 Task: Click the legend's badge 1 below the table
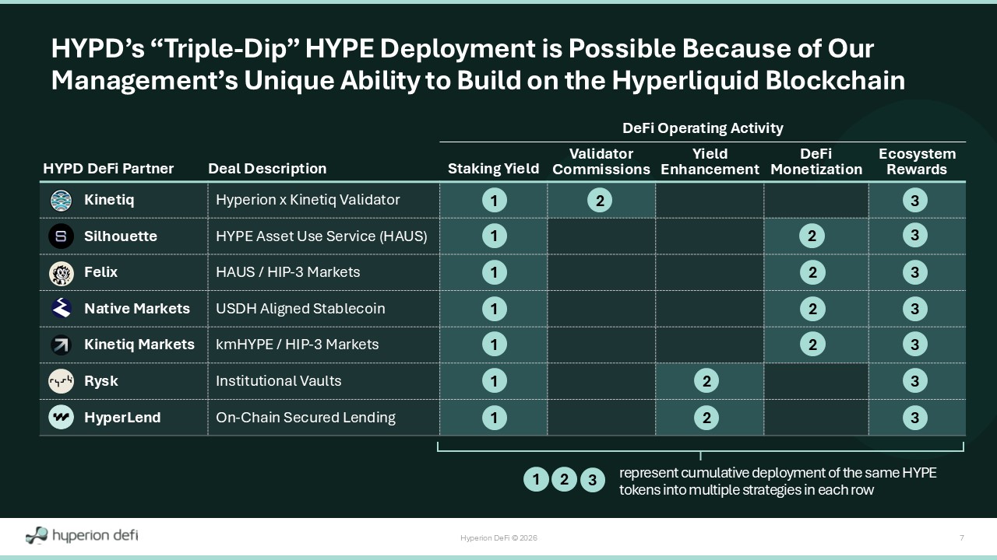tap(536, 480)
